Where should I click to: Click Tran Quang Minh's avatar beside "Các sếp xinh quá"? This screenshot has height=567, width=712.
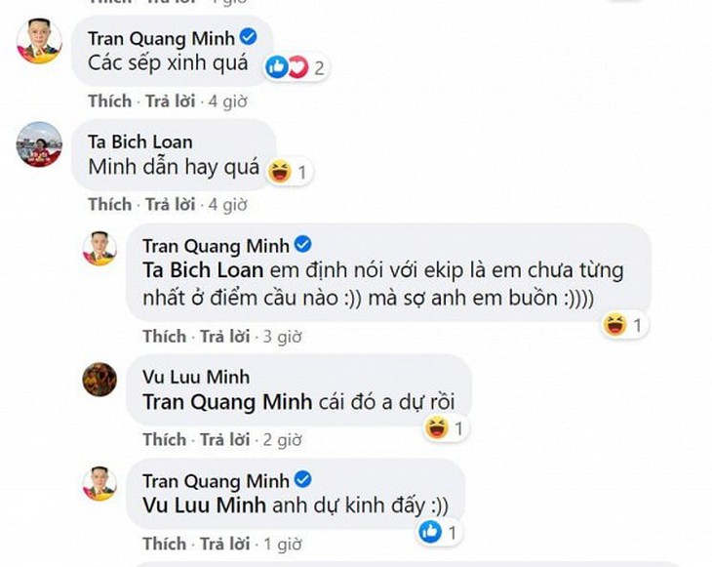tap(41, 41)
